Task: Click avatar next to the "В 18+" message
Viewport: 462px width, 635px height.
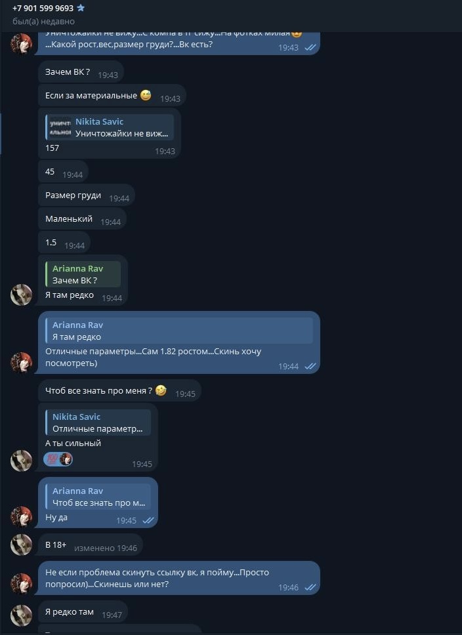Action: (21, 544)
